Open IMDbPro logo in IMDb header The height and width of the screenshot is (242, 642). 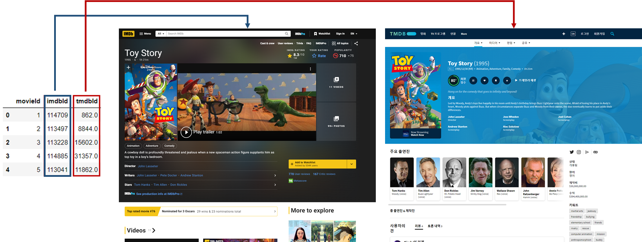(x=300, y=34)
